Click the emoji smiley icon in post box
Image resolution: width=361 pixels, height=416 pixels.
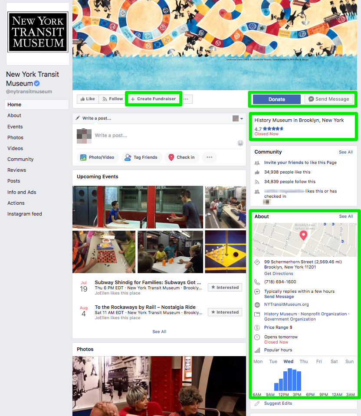(x=240, y=143)
